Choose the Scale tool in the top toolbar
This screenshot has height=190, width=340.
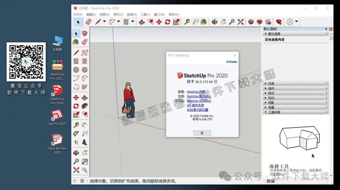click(176, 22)
